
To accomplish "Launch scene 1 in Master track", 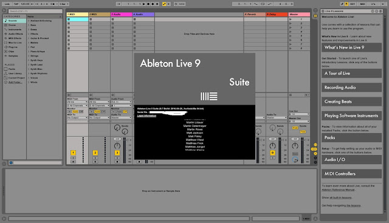I will point(291,19).
